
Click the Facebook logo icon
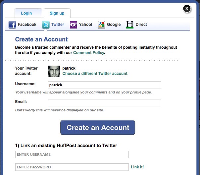tap(12, 25)
